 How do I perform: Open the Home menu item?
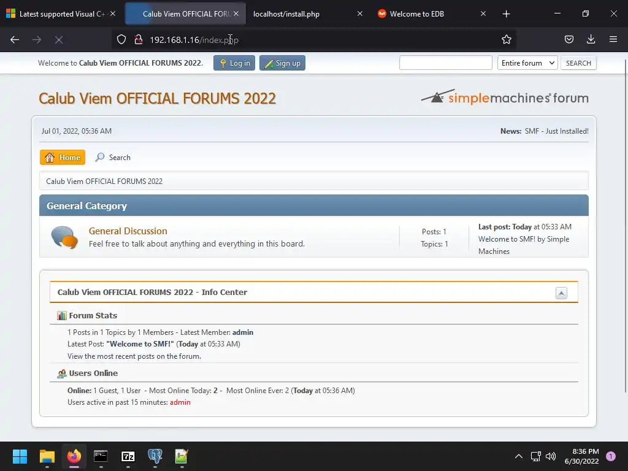(63, 158)
